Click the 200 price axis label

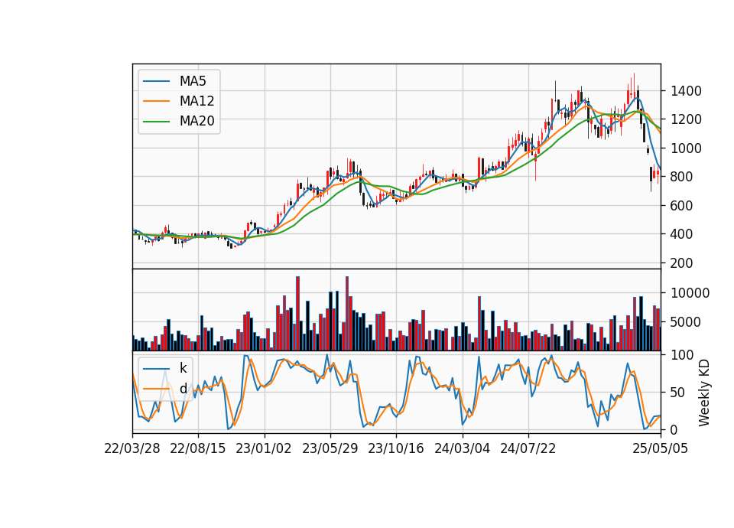pos(681,263)
